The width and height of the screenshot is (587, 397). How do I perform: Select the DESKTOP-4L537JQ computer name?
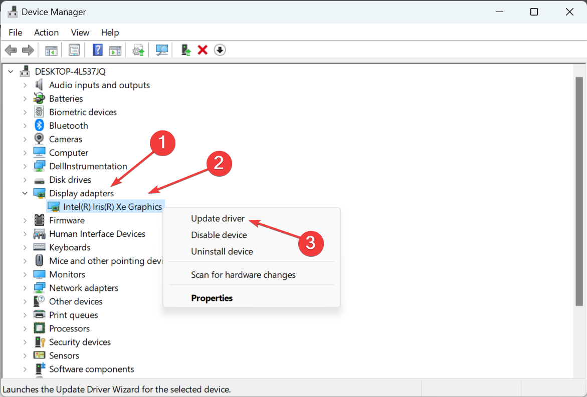click(70, 71)
